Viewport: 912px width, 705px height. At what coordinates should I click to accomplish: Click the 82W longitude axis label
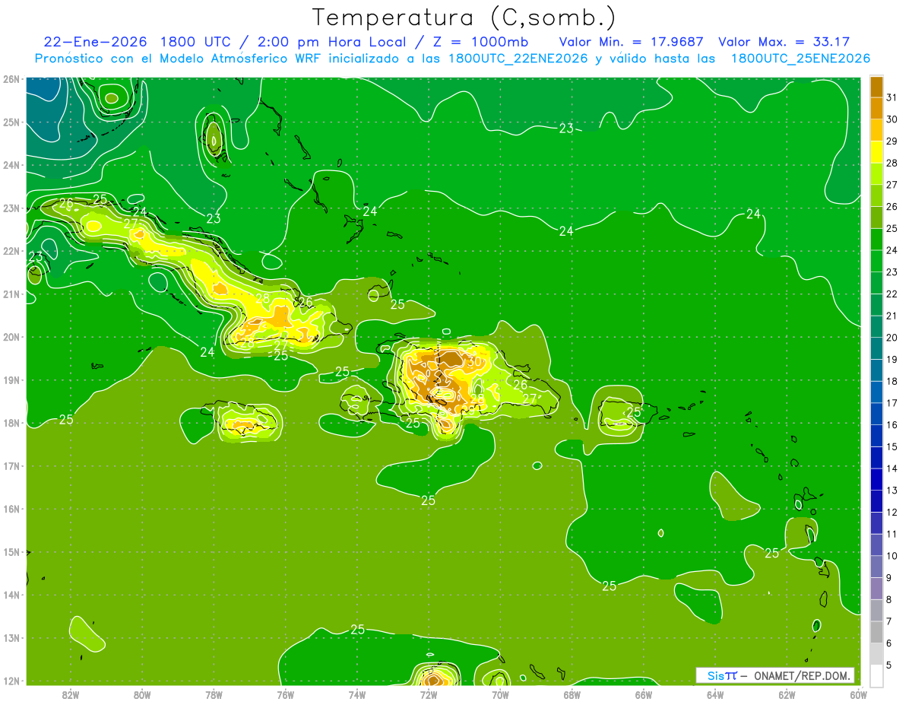click(x=71, y=695)
